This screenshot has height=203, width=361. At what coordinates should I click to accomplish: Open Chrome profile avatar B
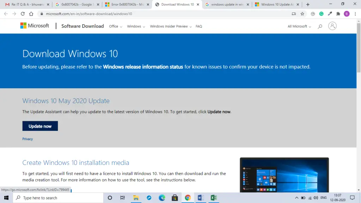(x=347, y=14)
